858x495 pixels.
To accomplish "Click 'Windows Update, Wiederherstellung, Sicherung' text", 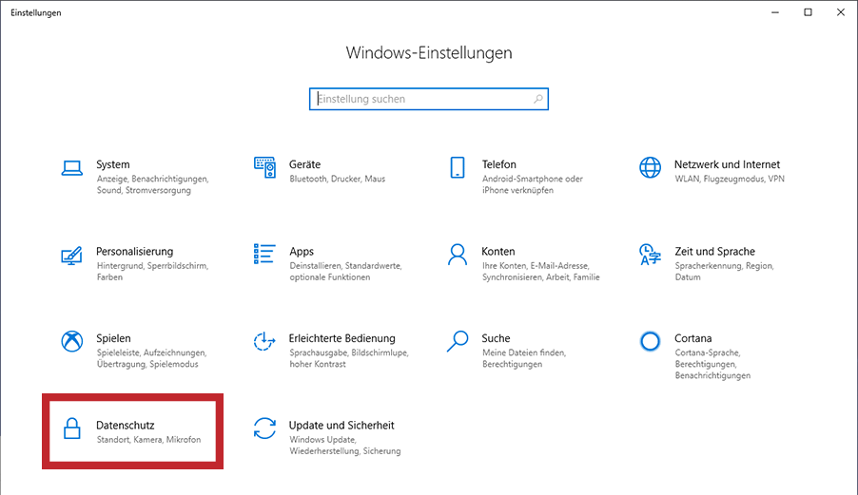I will 344,446.
